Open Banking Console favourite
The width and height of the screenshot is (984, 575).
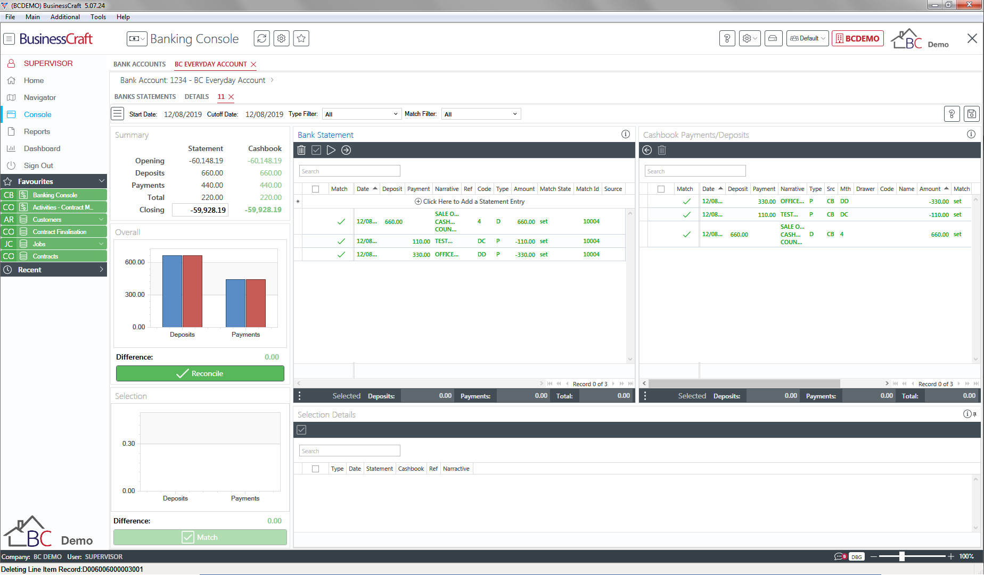[54, 195]
